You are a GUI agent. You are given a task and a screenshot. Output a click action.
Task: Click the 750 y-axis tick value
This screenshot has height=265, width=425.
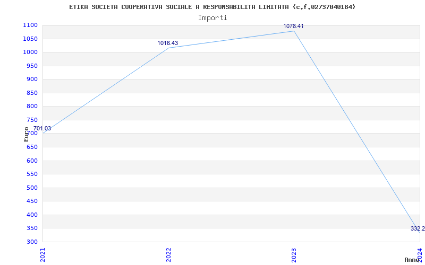tap(33, 120)
